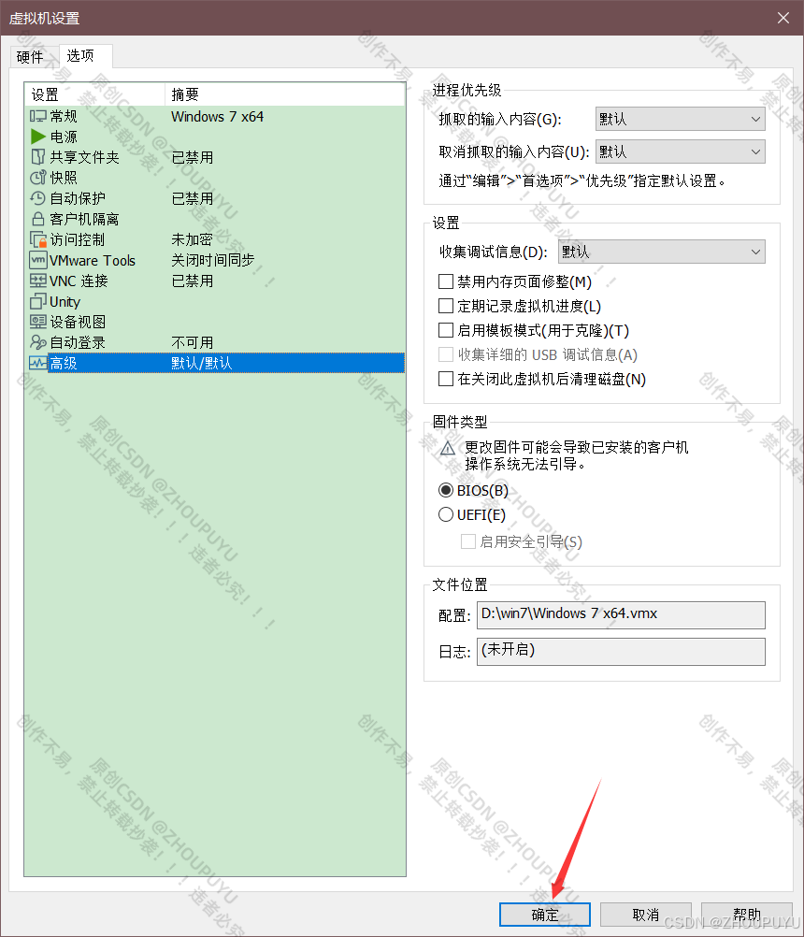This screenshot has width=804, height=937.
Task: Click the 配置 file path field
Action: click(x=621, y=615)
